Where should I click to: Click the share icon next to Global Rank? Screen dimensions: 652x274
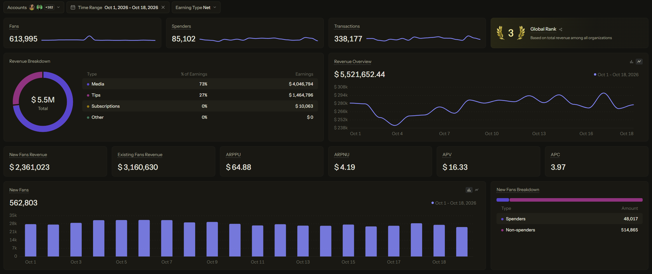pos(561,29)
